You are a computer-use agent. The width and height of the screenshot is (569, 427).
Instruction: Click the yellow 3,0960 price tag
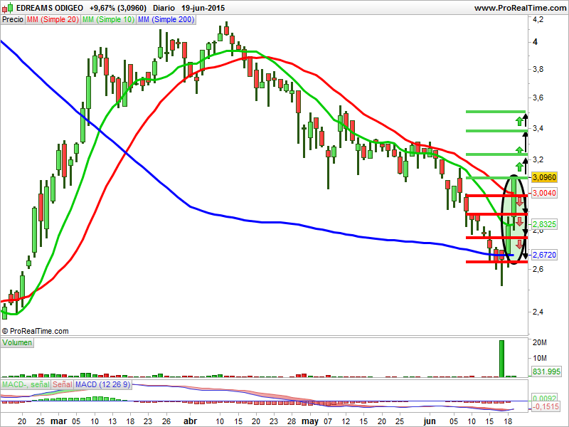click(544, 177)
